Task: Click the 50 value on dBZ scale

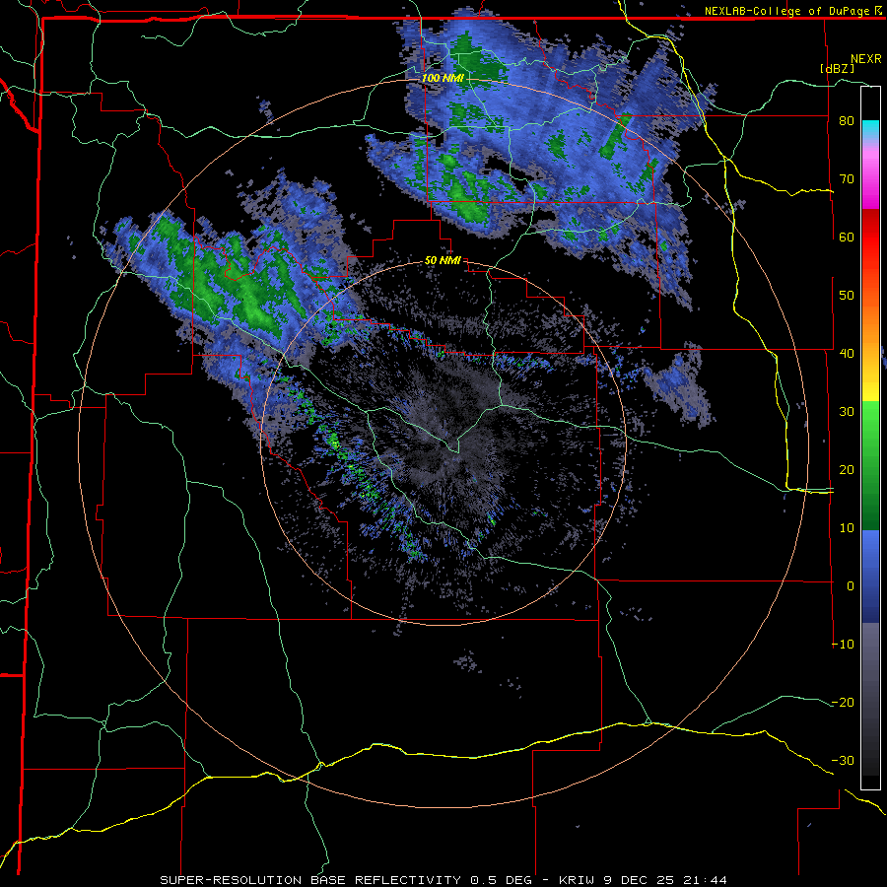Action: (847, 296)
